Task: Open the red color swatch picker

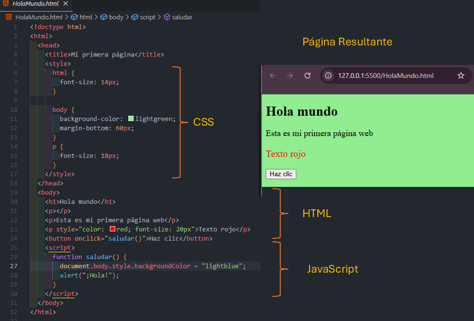Action: coord(112,229)
